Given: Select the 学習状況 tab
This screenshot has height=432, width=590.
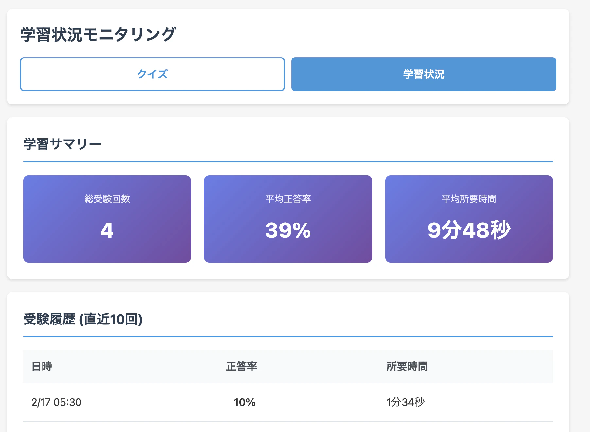Looking at the screenshot, I should click(424, 74).
